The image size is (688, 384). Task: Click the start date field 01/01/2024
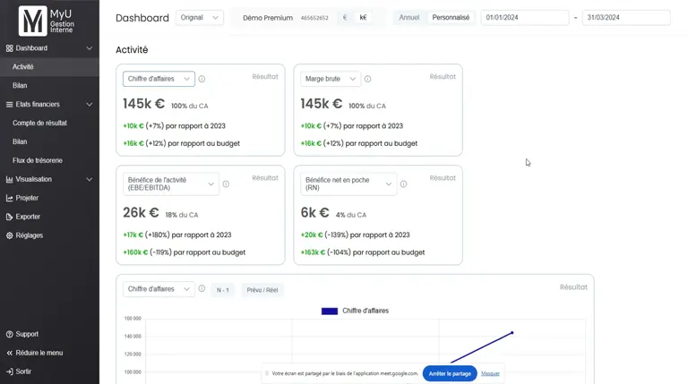(524, 18)
